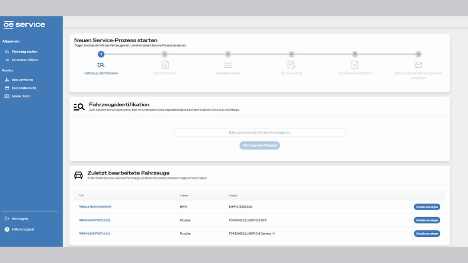Click the Serviceeintrag step icon

(x=291, y=65)
